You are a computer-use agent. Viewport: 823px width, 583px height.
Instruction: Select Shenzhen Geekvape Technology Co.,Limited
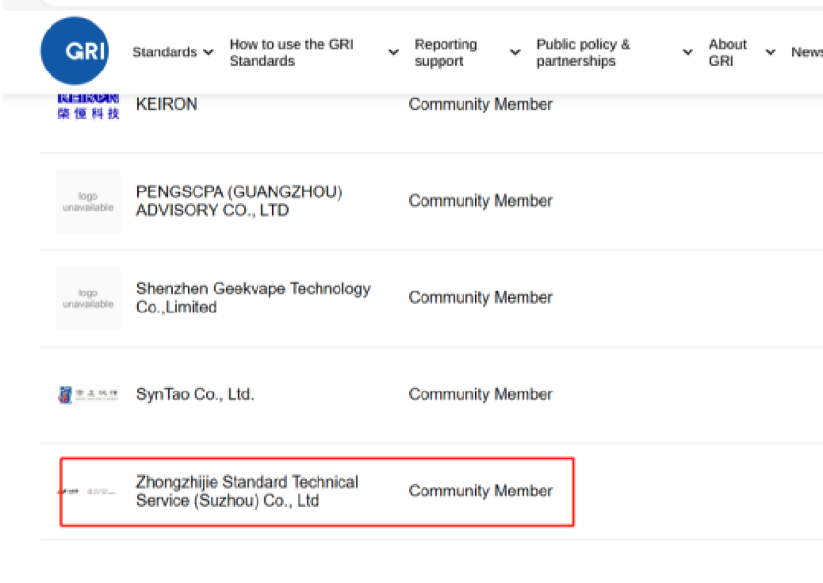click(253, 298)
